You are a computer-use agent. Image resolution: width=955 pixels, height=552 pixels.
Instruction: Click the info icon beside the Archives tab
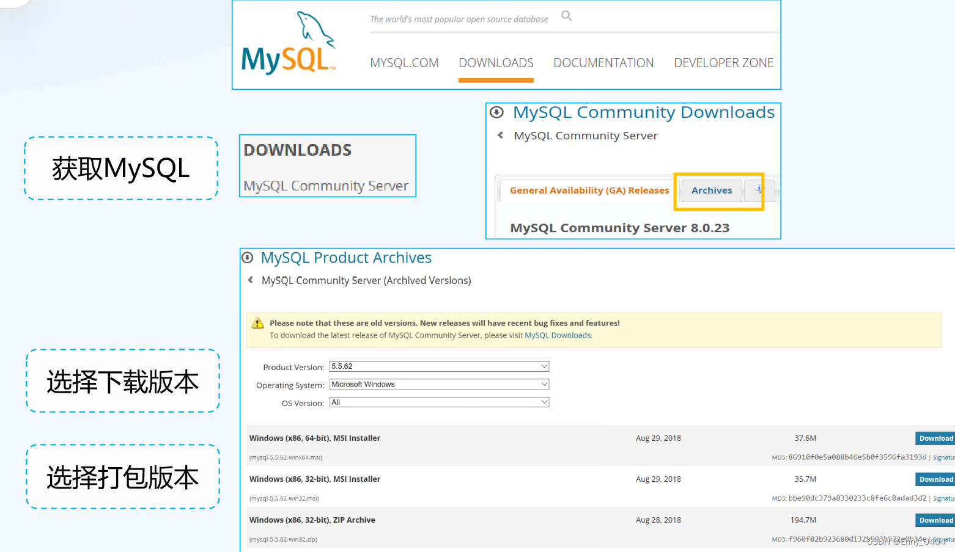758,190
